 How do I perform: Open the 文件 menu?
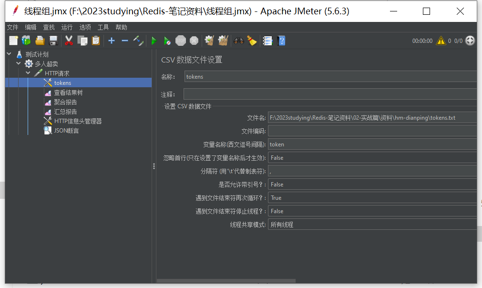12,27
